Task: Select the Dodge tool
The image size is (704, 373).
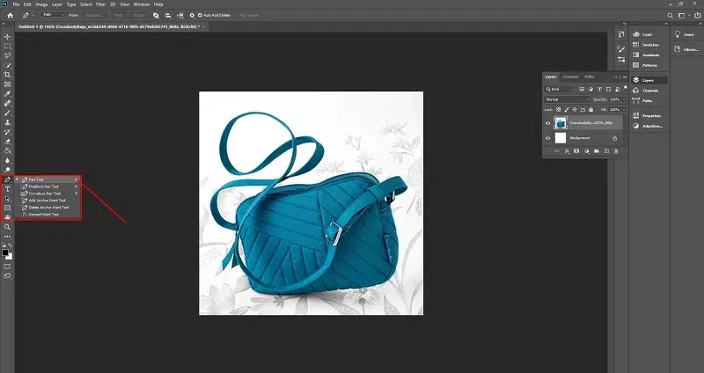Action: pyautogui.click(x=7, y=170)
